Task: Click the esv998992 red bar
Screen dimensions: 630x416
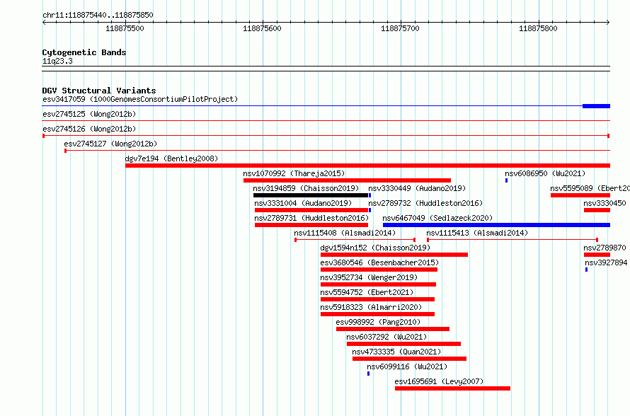Action: click(x=393, y=329)
